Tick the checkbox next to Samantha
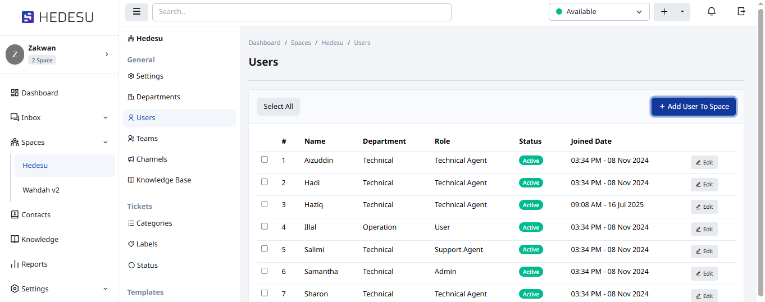 coord(265,271)
